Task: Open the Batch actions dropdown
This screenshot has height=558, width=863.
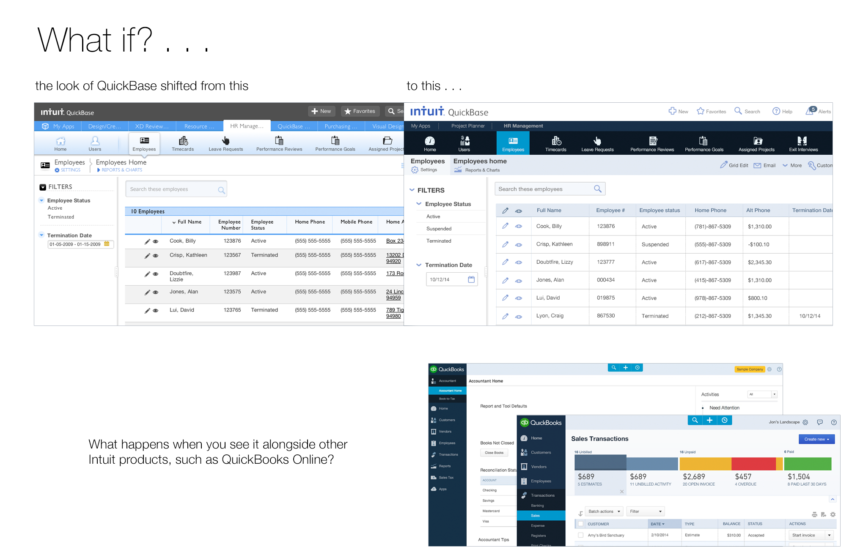Action: 604,511
